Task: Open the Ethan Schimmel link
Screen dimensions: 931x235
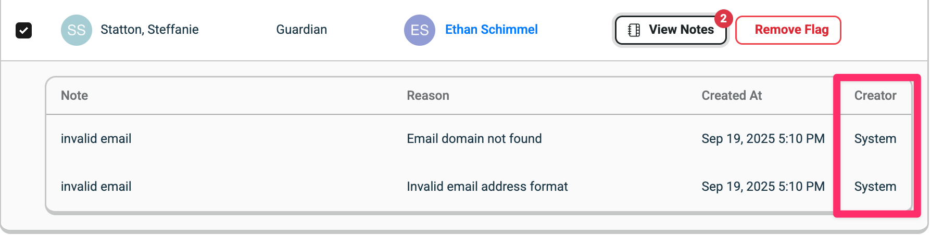Action: [x=491, y=30]
